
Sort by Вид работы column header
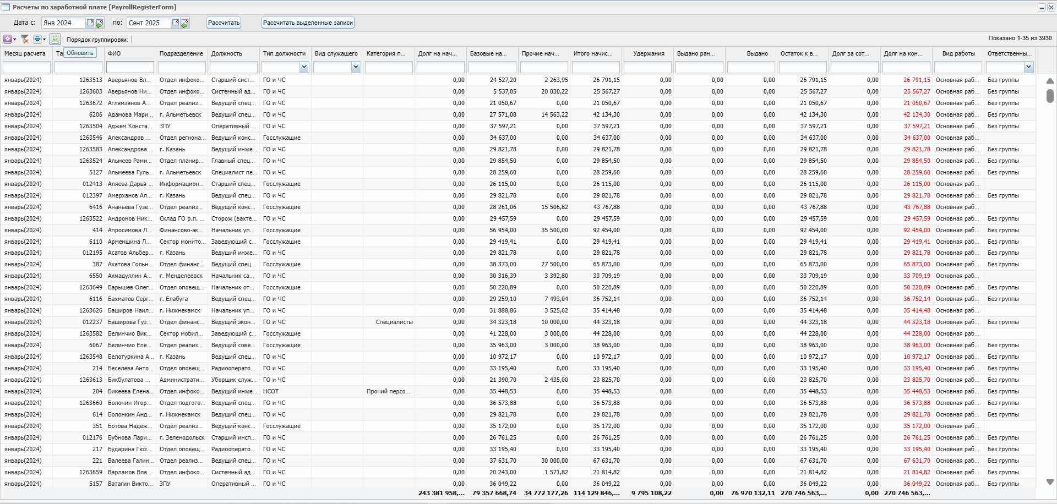pyautogui.click(x=958, y=53)
